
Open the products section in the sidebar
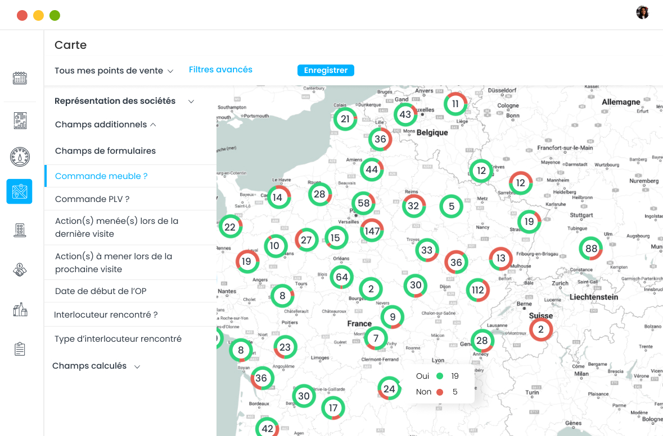click(20, 309)
